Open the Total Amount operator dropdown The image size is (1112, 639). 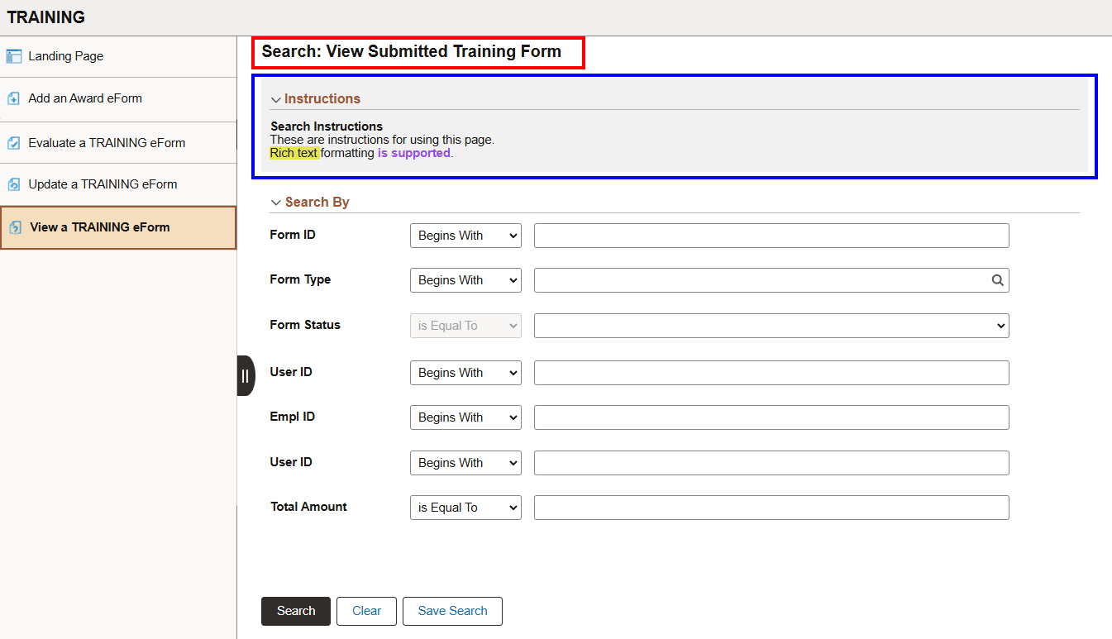465,508
